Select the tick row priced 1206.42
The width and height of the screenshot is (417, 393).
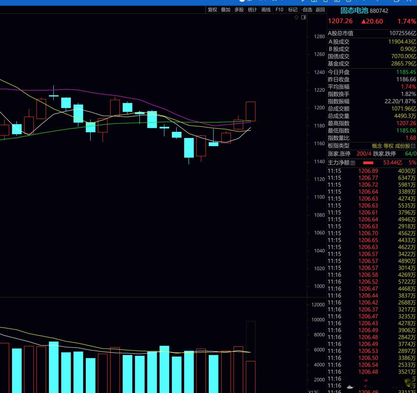pos(372,302)
